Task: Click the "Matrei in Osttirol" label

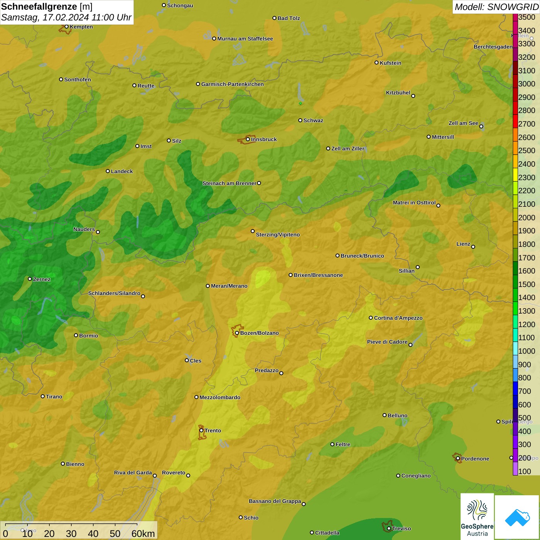Action: tap(414, 202)
